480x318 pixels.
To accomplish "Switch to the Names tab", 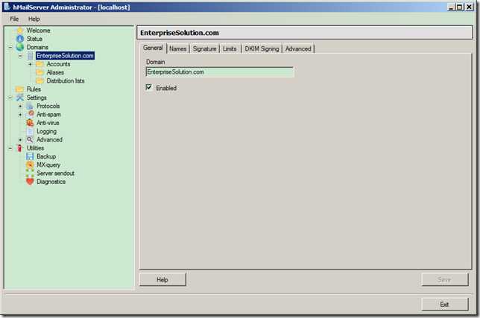I will click(178, 49).
